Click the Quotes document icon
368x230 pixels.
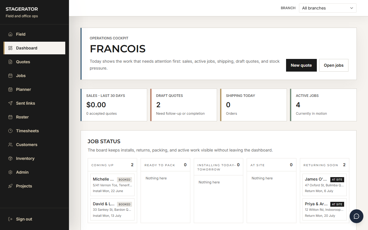[10, 62]
